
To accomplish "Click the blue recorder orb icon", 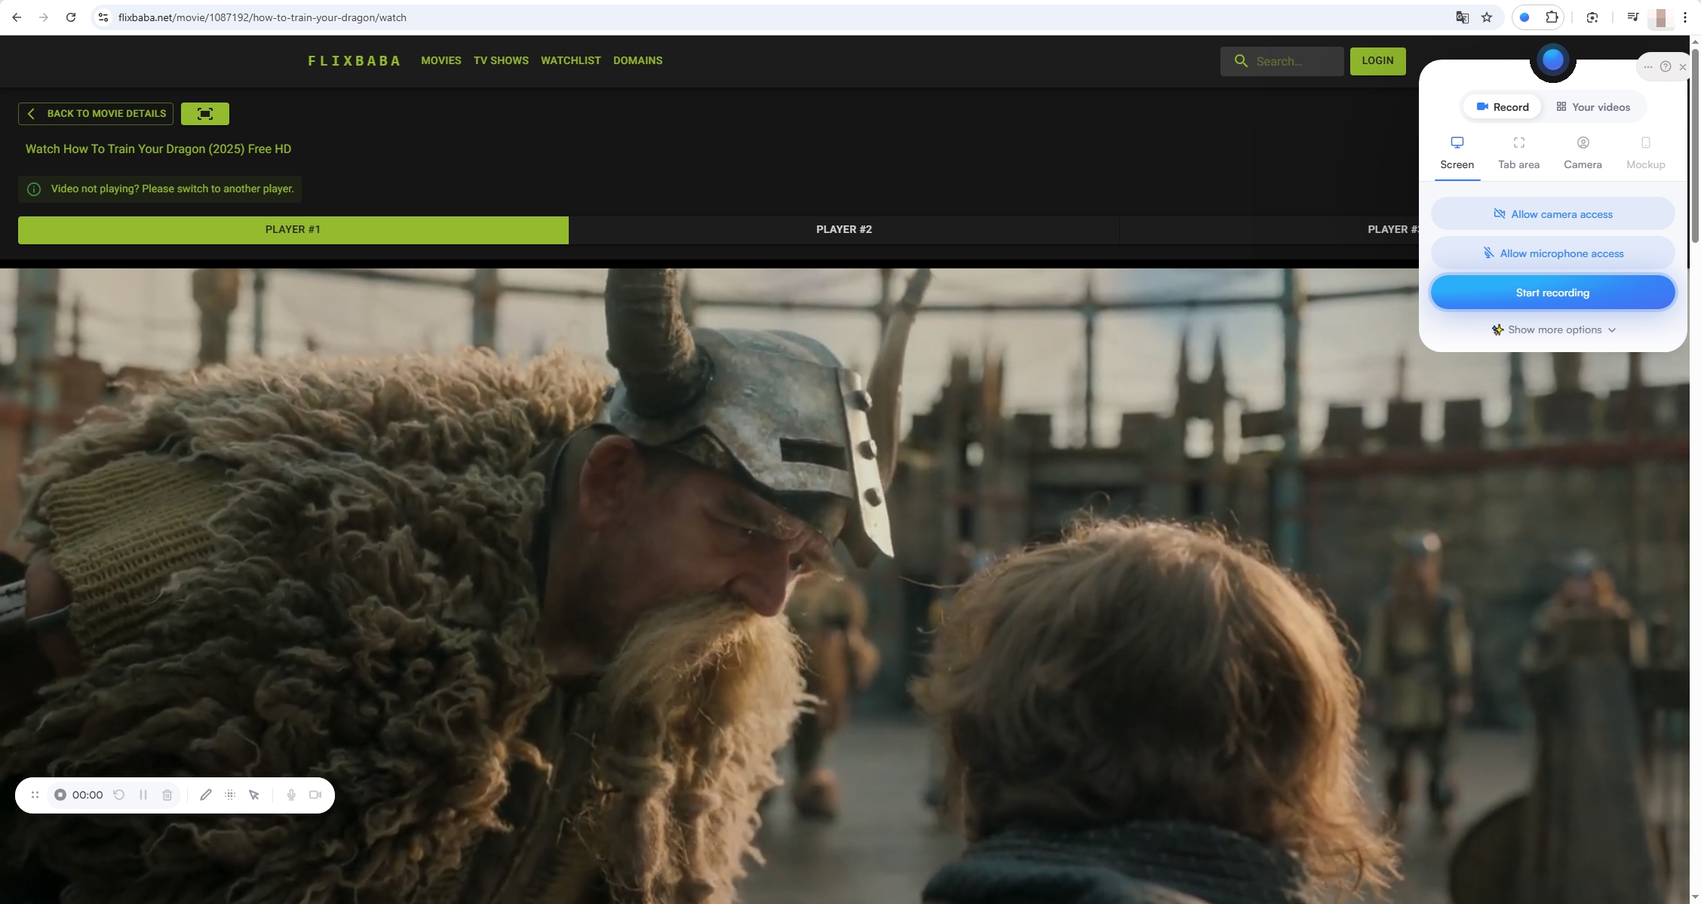I will [1552, 60].
